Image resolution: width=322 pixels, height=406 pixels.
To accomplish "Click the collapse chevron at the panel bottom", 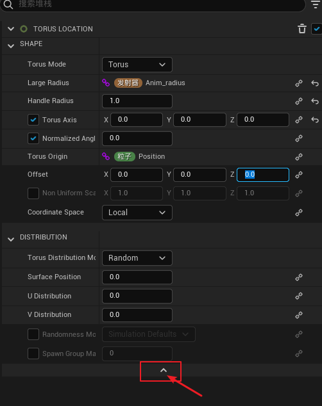I will tap(164, 370).
